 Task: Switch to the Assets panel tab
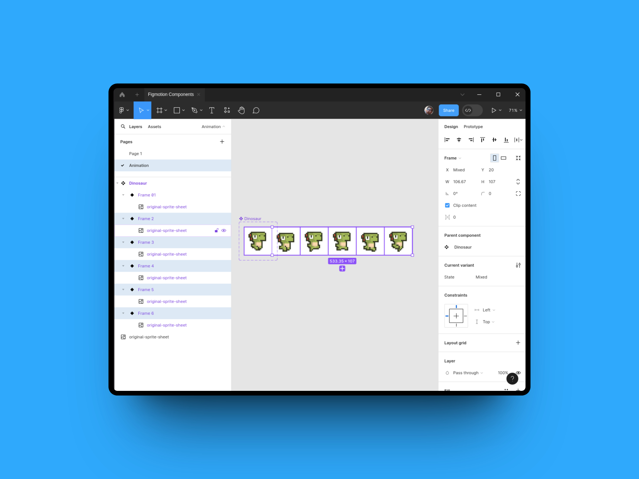point(155,126)
